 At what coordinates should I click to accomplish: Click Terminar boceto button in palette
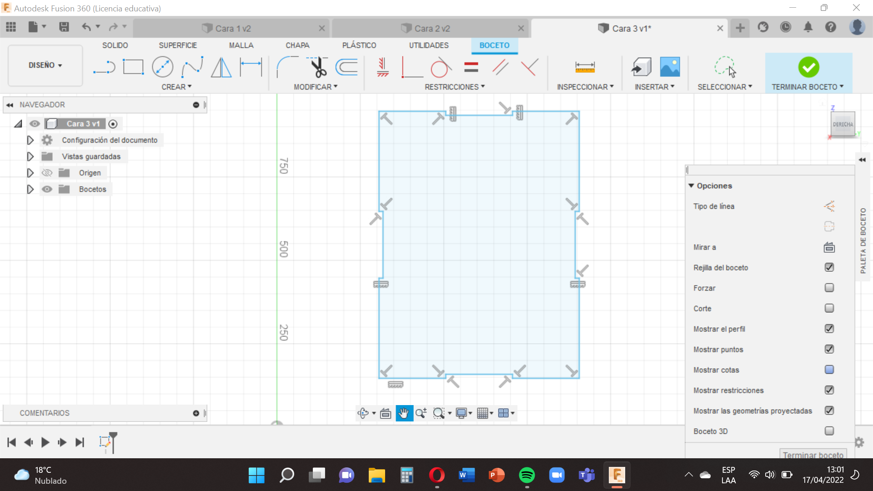coord(813,455)
